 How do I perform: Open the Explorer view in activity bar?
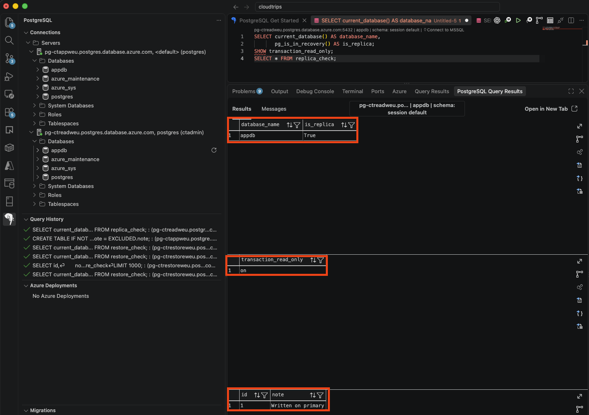[9, 22]
